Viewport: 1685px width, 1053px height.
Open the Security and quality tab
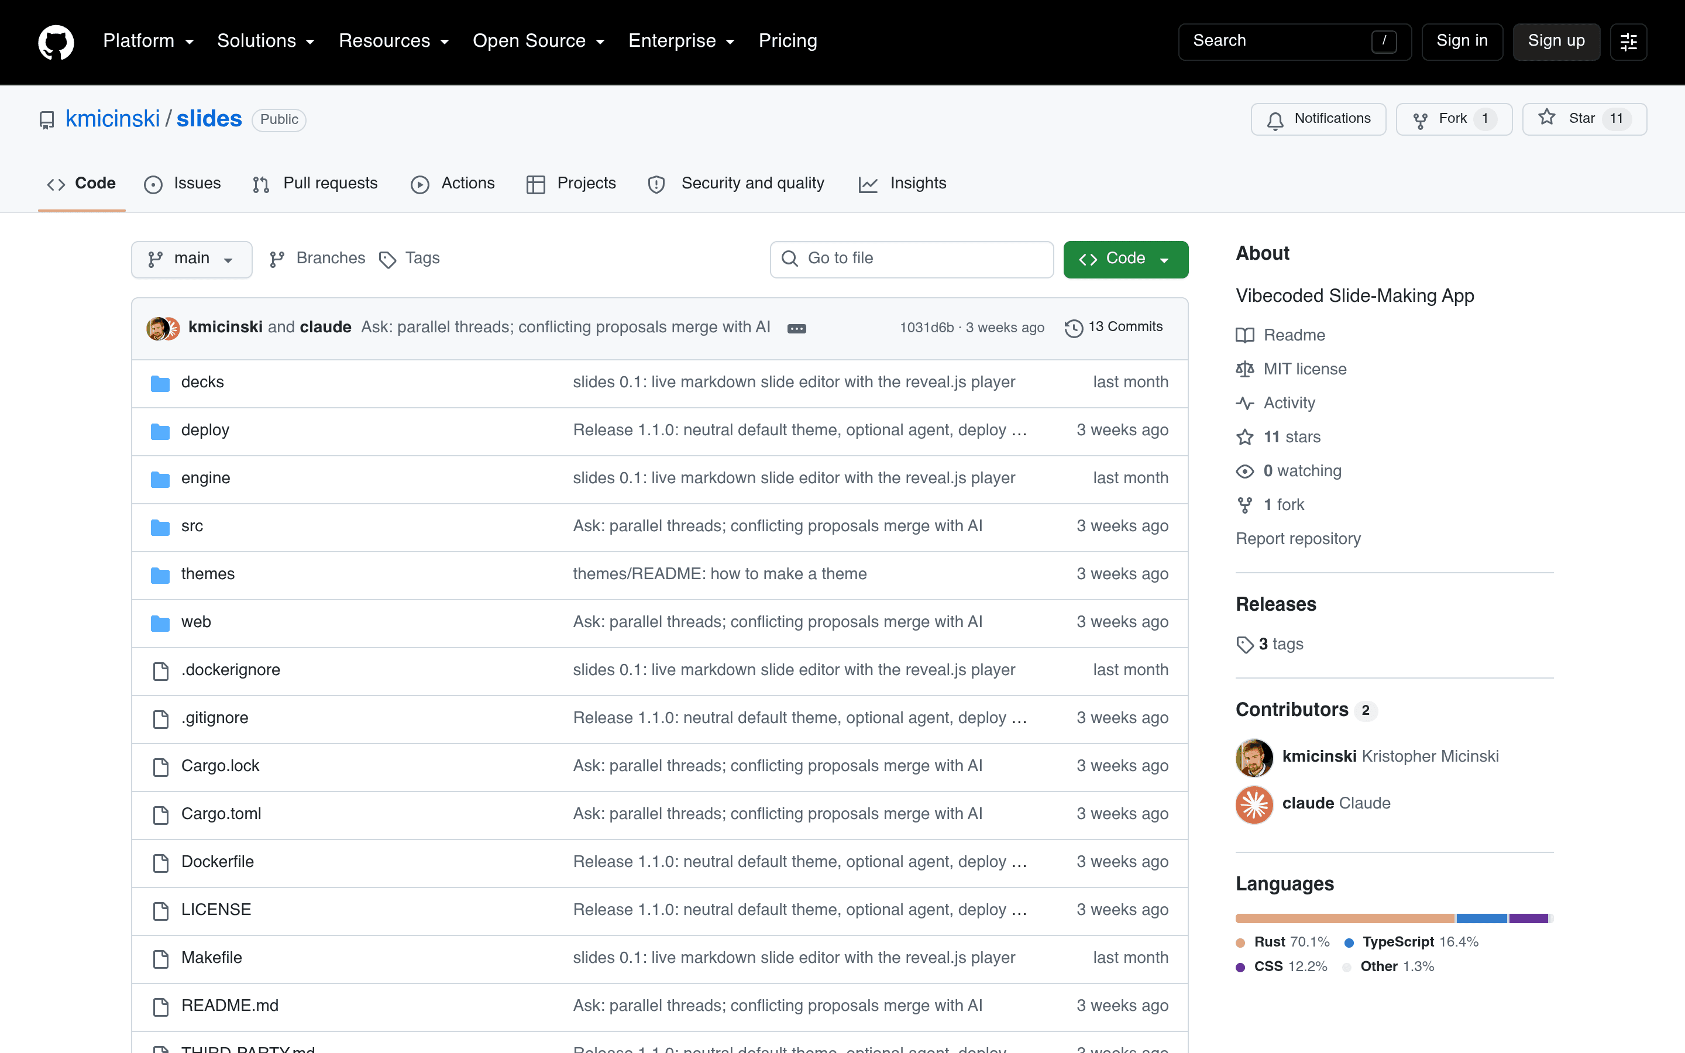736,184
